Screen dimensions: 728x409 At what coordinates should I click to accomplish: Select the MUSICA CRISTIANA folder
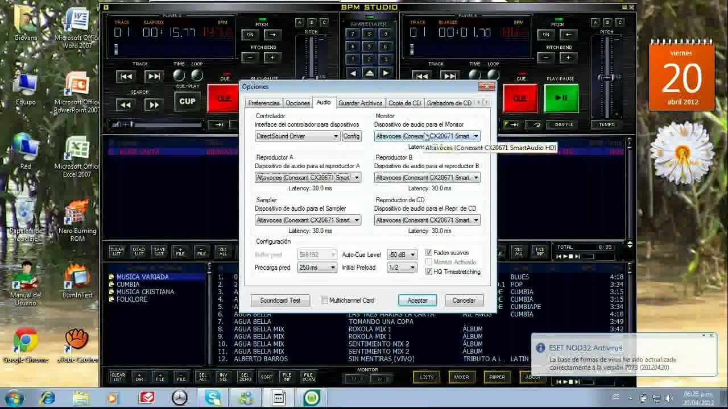(145, 291)
